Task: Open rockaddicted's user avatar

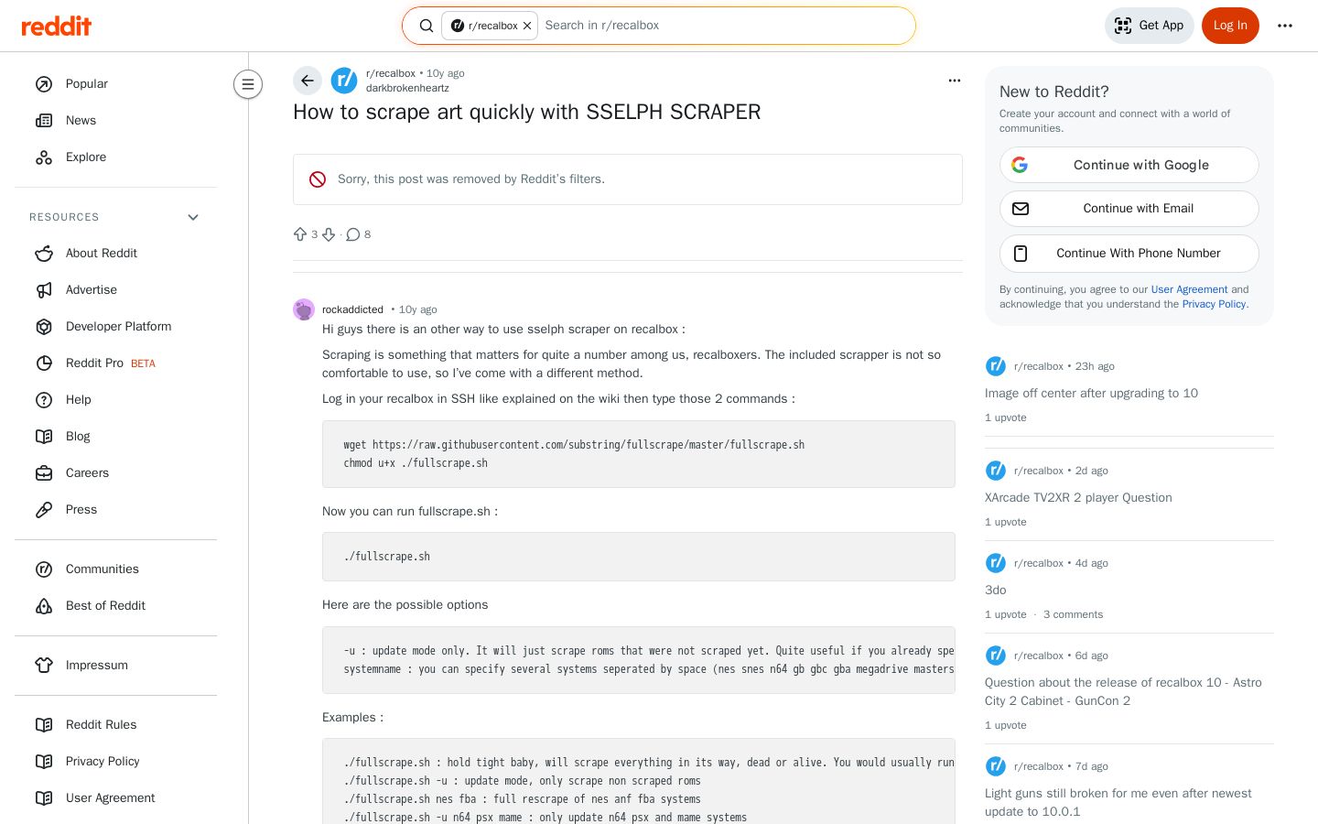Action: pyautogui.click(x=304, y=309)
